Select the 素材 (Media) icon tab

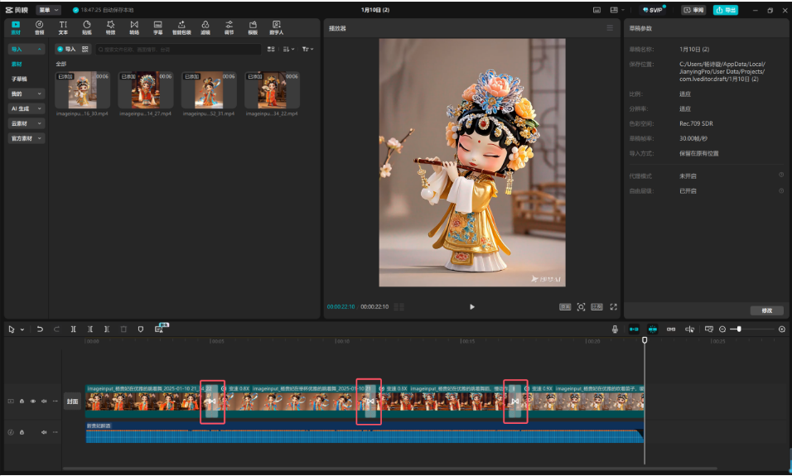(16, 27)
